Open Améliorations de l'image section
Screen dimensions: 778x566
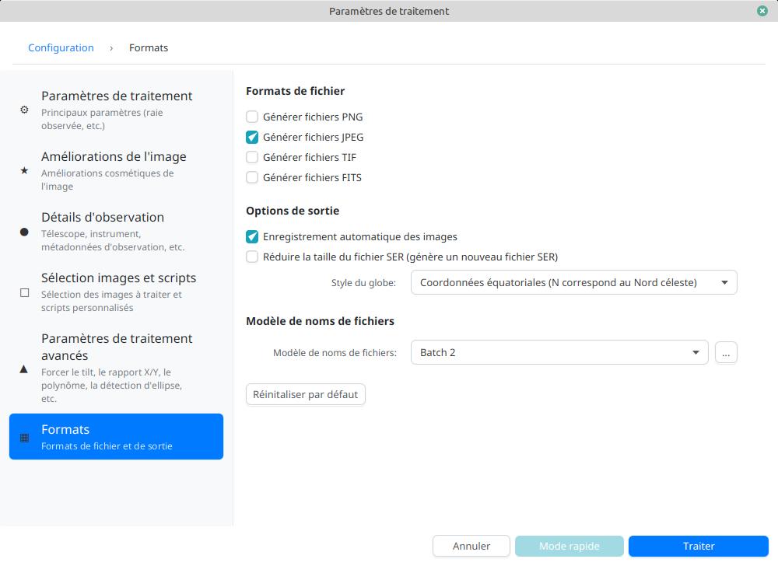pyautogui.click(x=116, y=170)
